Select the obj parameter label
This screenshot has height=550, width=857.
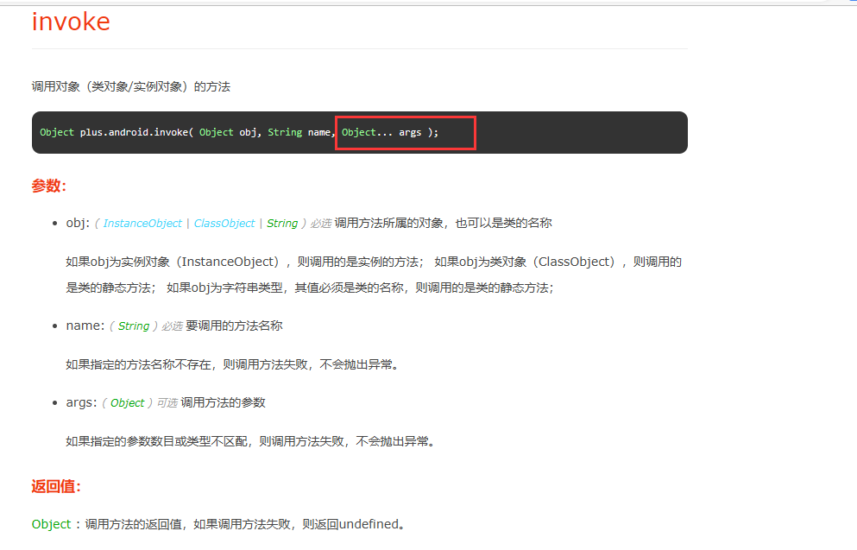76,223
